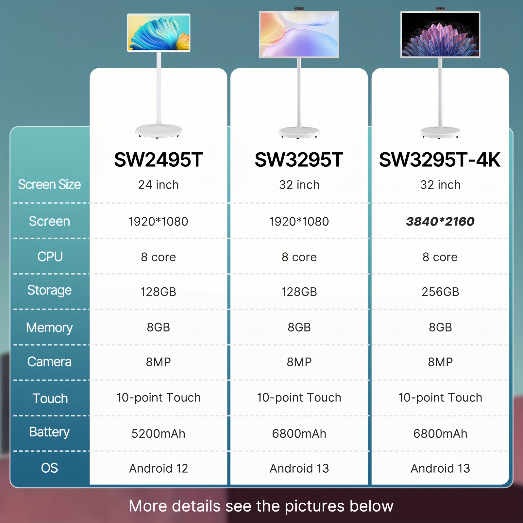Click the Screen Size row label

point(49,184)
